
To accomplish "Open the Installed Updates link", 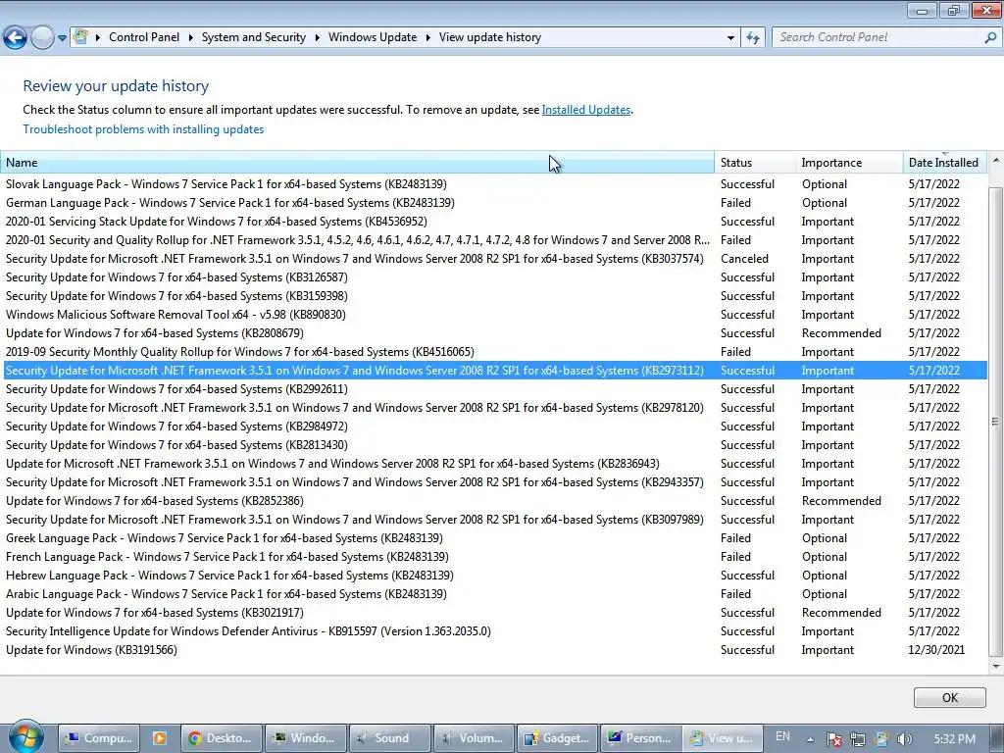I will [586, 110].
